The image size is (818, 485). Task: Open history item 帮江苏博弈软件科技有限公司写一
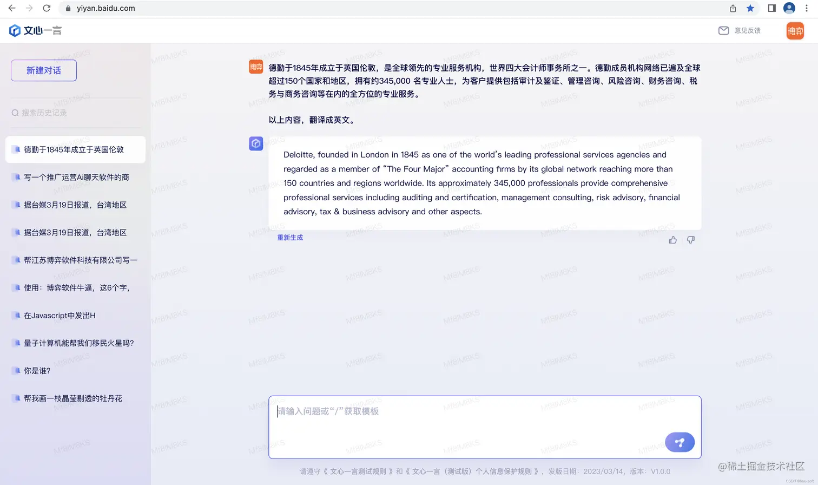click(x=75, y=260)
